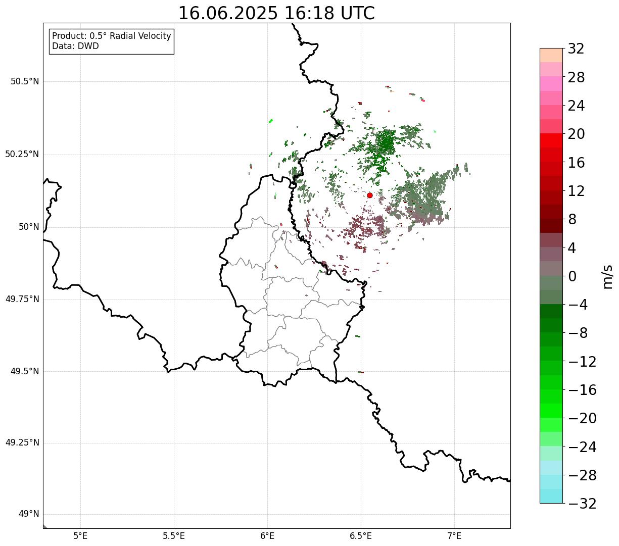Select the colorbar label 20
This screenshot has height=546, width=619.
[576, 134]
